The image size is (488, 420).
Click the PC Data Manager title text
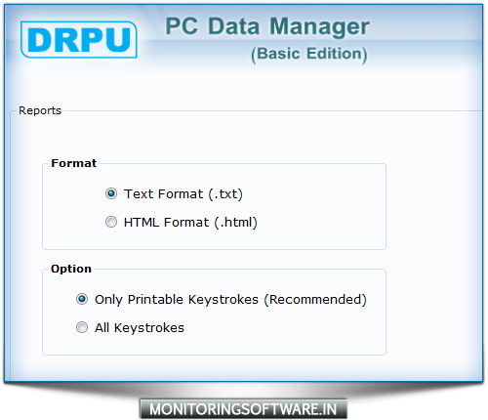(267, 26)
